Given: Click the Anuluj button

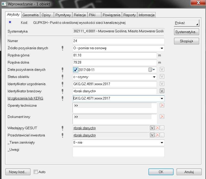Looking at the screenshot, I should 189,172.
